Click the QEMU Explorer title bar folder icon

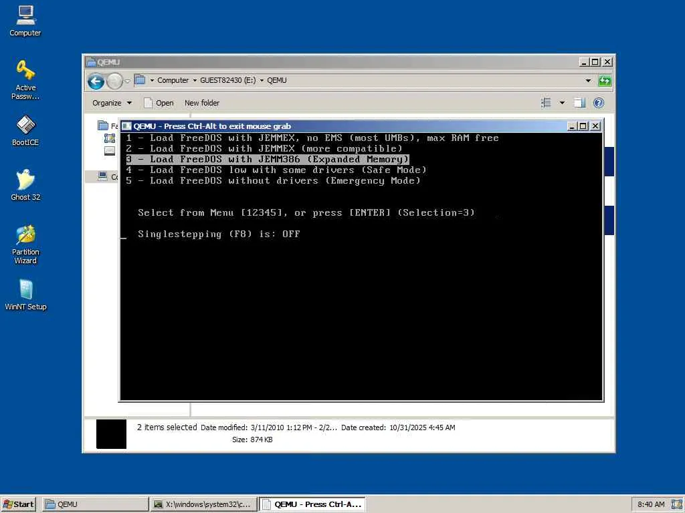(x=91, y=62)
